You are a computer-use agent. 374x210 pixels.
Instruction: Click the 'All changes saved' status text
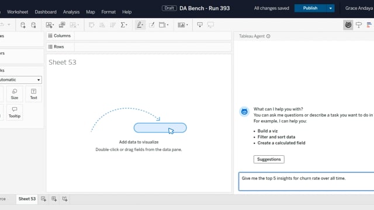pyautogui.click(x=271, y=8)
